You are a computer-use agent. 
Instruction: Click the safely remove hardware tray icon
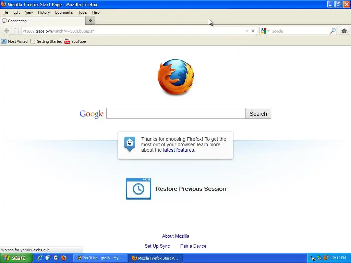tap(319, 258)
